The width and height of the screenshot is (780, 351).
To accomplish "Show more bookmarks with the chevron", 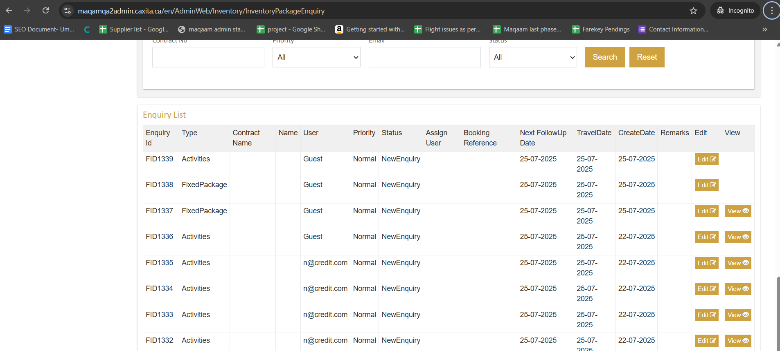I will tap(764, 29).
